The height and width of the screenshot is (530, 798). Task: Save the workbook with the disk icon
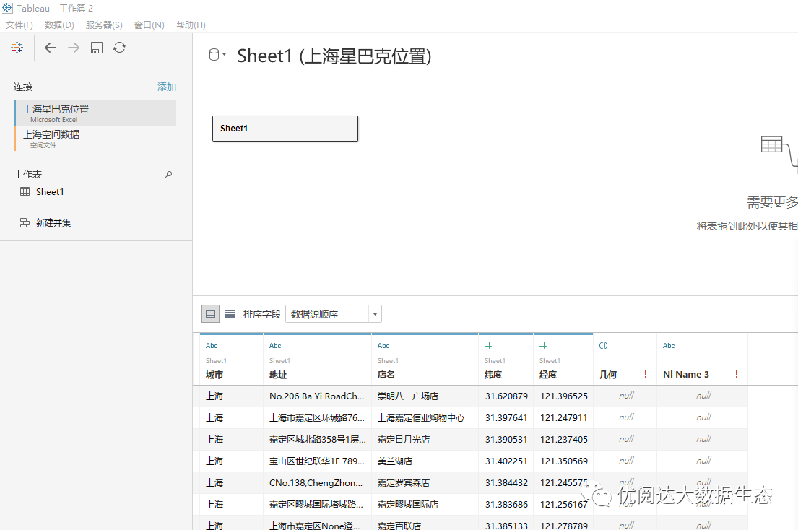97,48
